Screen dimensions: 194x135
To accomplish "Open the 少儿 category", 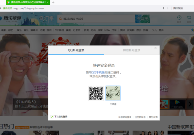I will pos(154,30).
